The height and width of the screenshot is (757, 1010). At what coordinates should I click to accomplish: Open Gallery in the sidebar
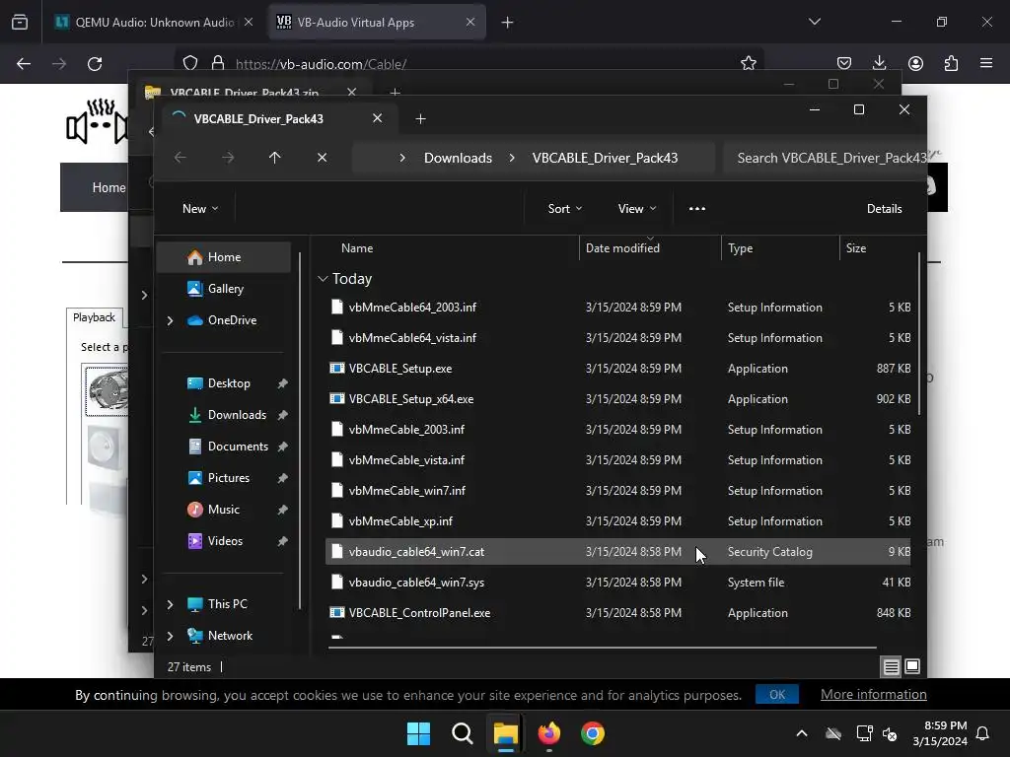point(226,289)
